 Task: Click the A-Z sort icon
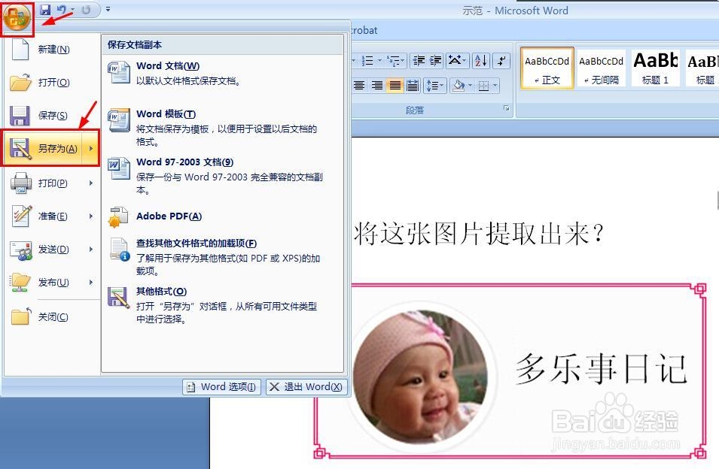pos(481,60)
